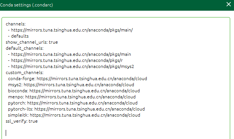Click the pytorch-lts custom channel line
The height and width of the screenshot is (139, 234).
[76, 109]
